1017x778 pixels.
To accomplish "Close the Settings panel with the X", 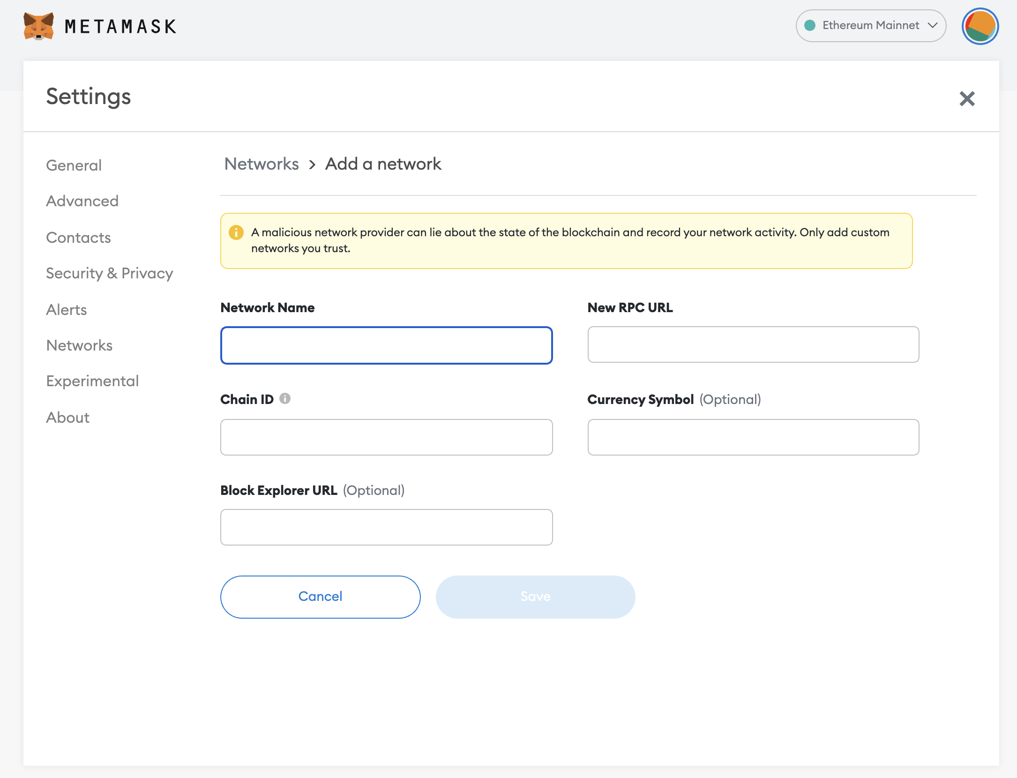I will (967, 98).
